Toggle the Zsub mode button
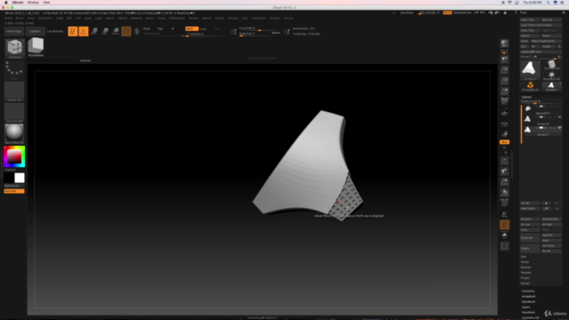This screenshot has height=320, width=569. 204,28
